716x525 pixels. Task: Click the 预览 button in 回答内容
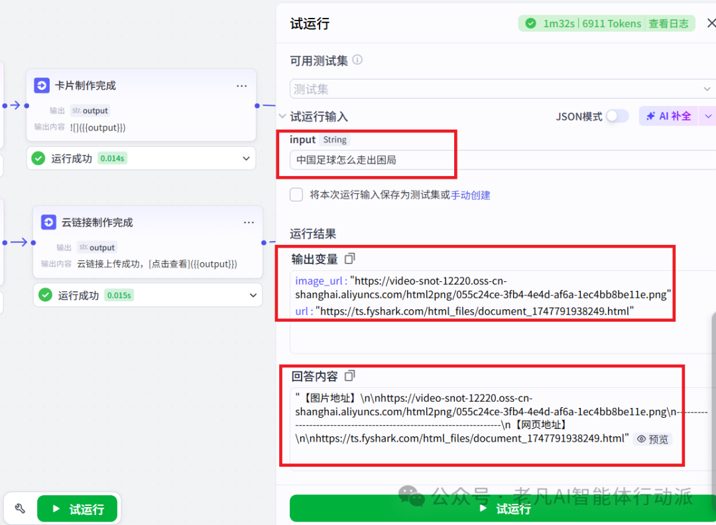(652, 439)
